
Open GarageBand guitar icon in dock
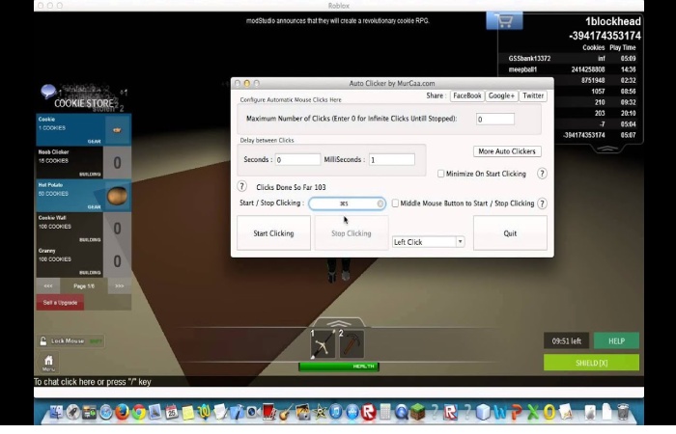[284, 412]
